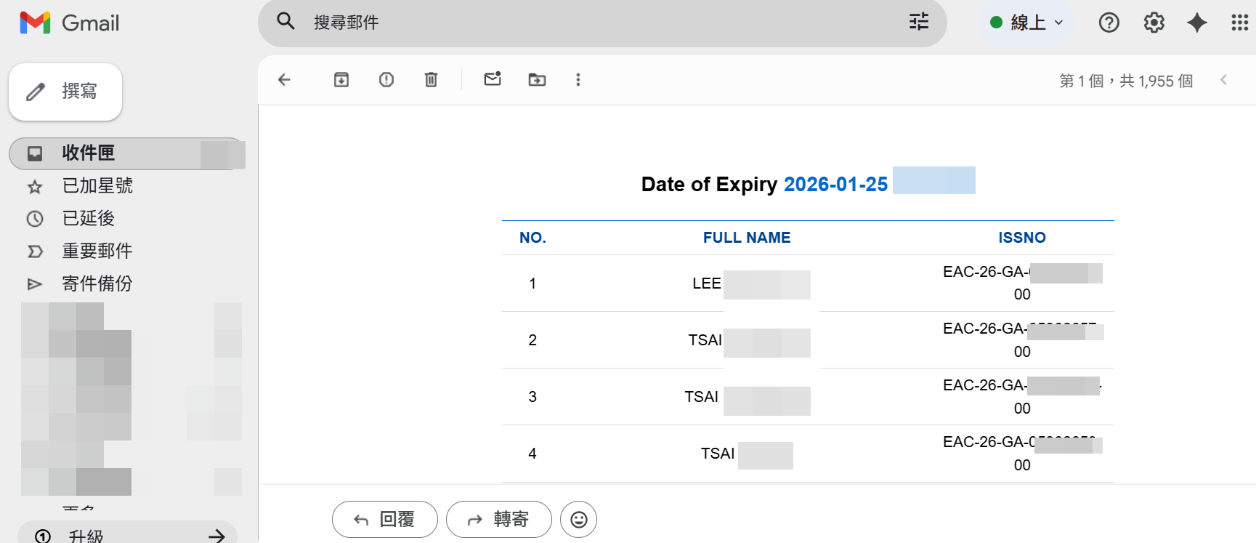Delete this email with trash icon
Viewport: 1256px width, 543px height.
(x=431, y=80)
